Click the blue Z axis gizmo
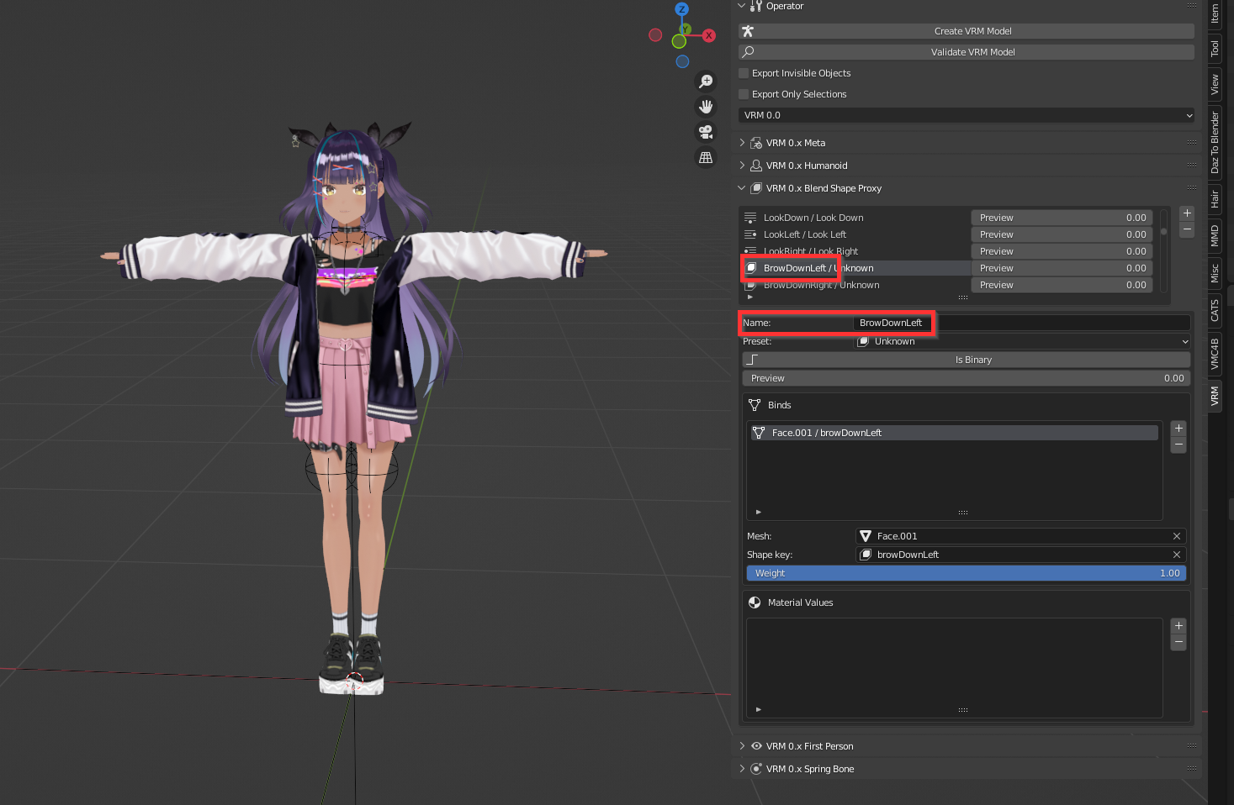1234x805 pixels. coord(681,9)
